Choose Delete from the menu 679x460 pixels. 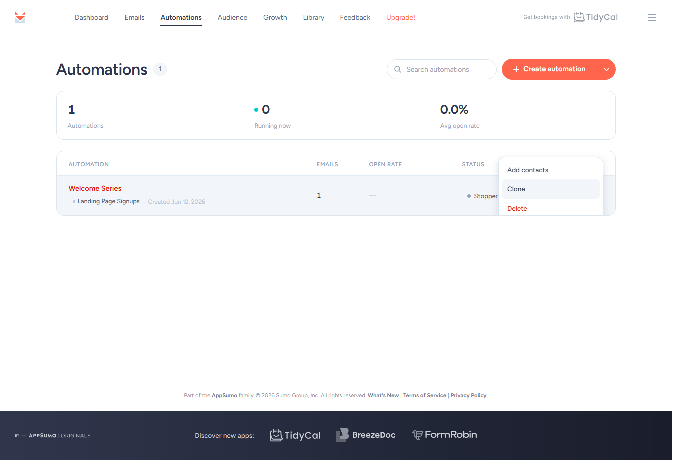tap(550, 208)
